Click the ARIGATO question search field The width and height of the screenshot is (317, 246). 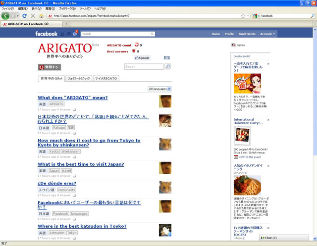pyautogui.click(x=144, y=66)
